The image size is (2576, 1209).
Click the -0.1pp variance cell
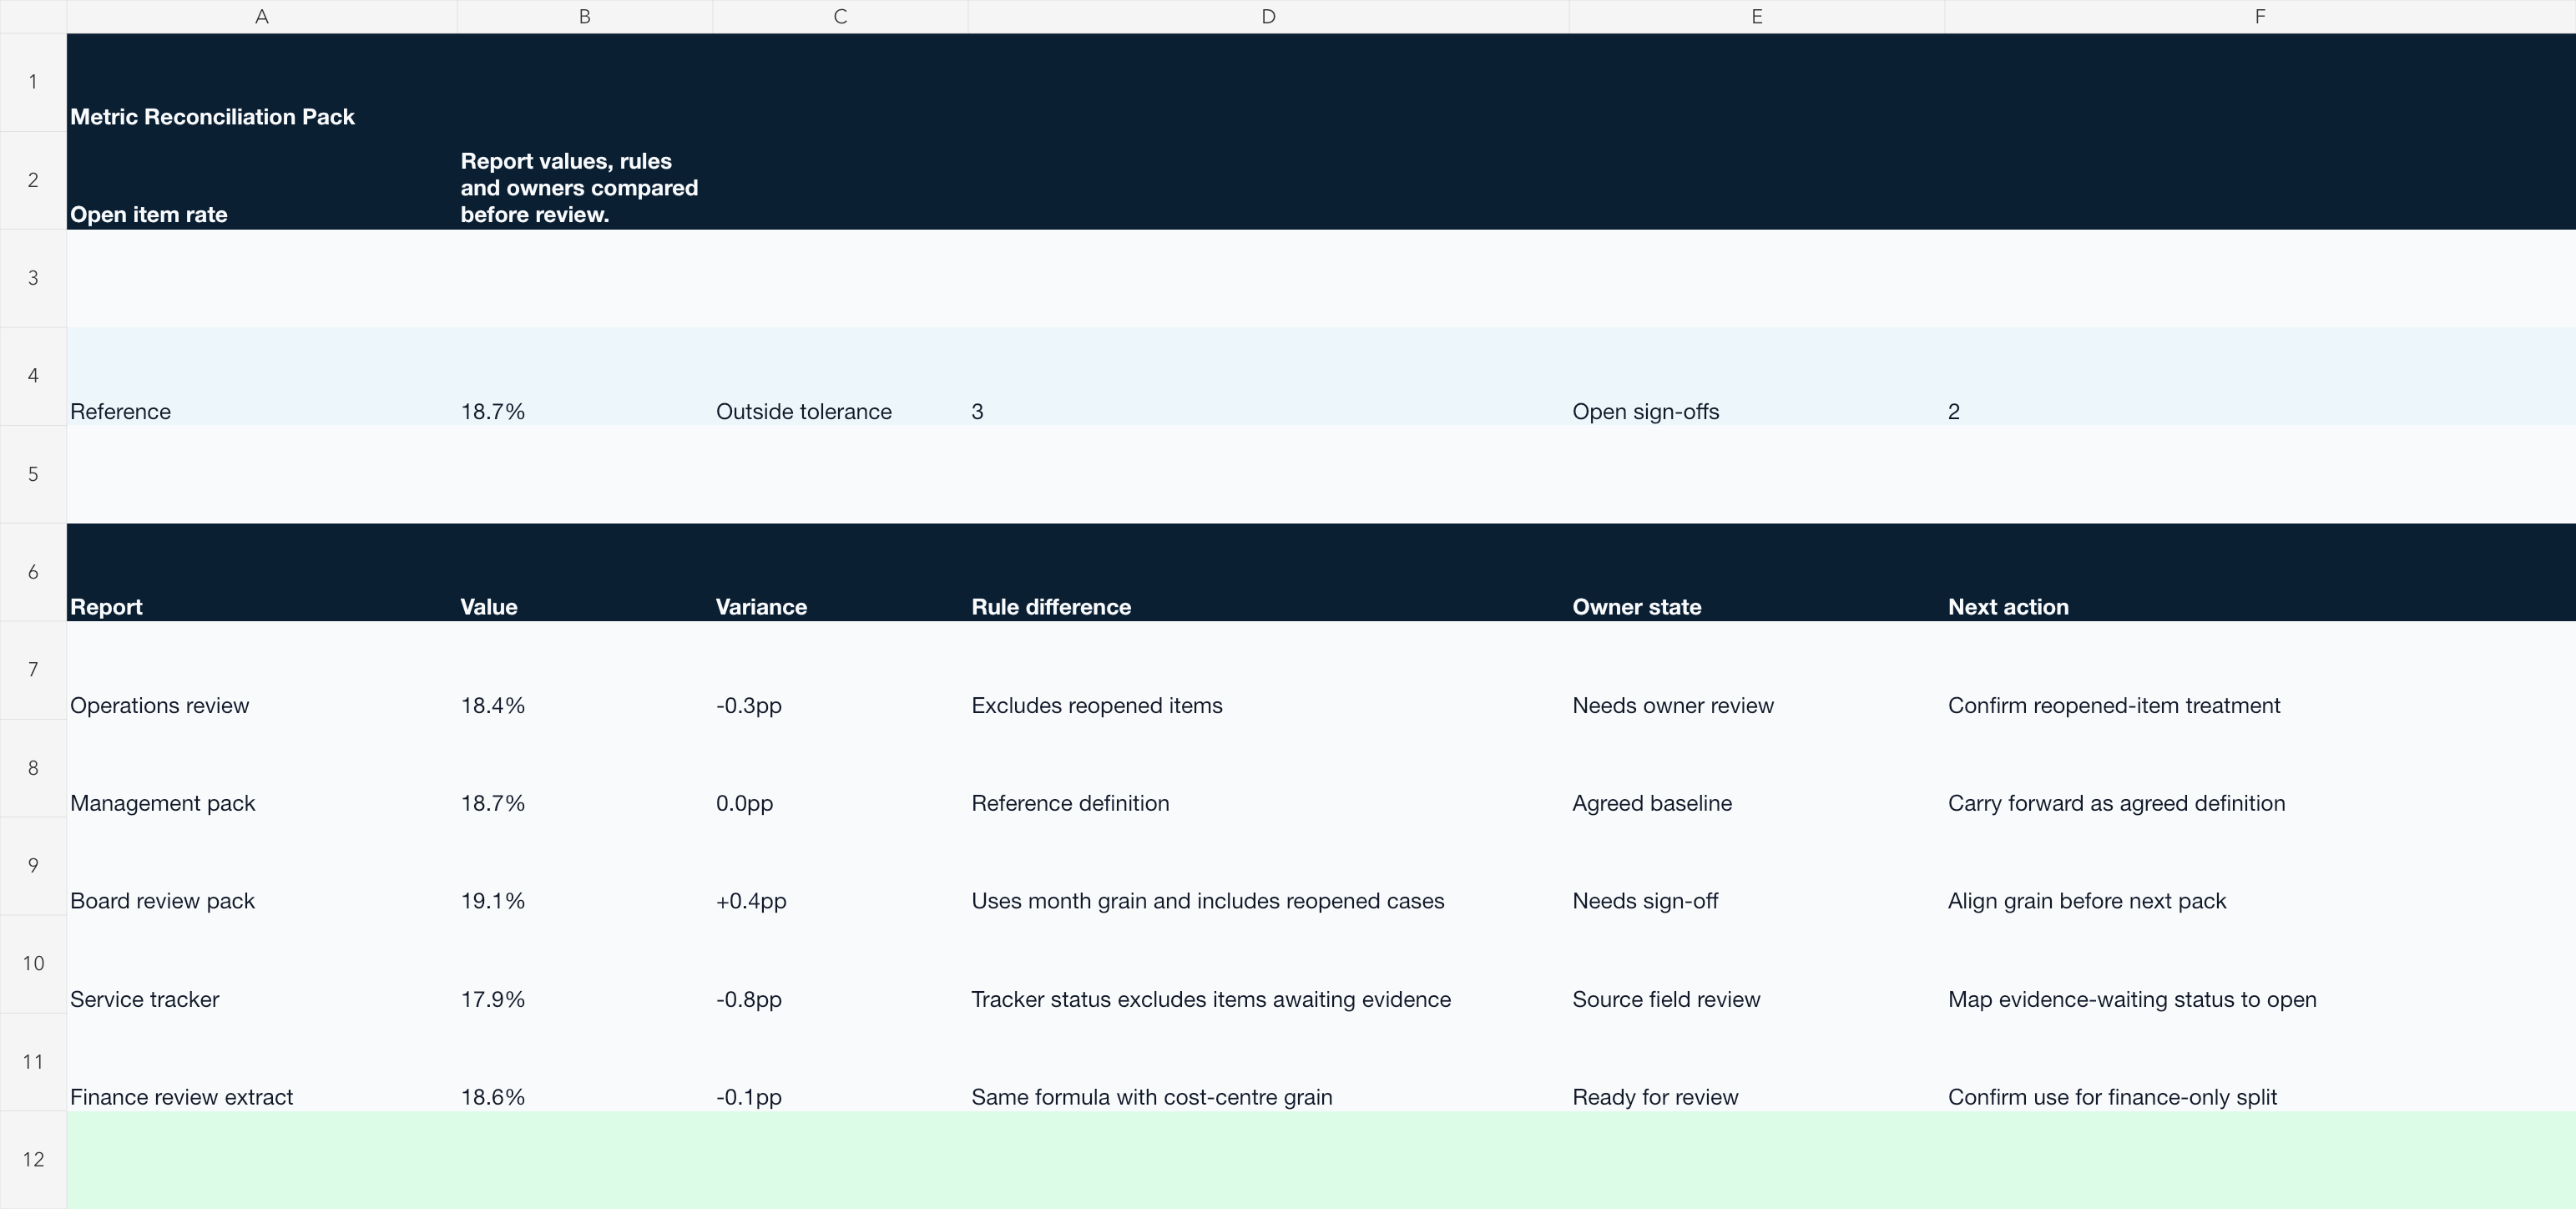[x=840, y=1062]
